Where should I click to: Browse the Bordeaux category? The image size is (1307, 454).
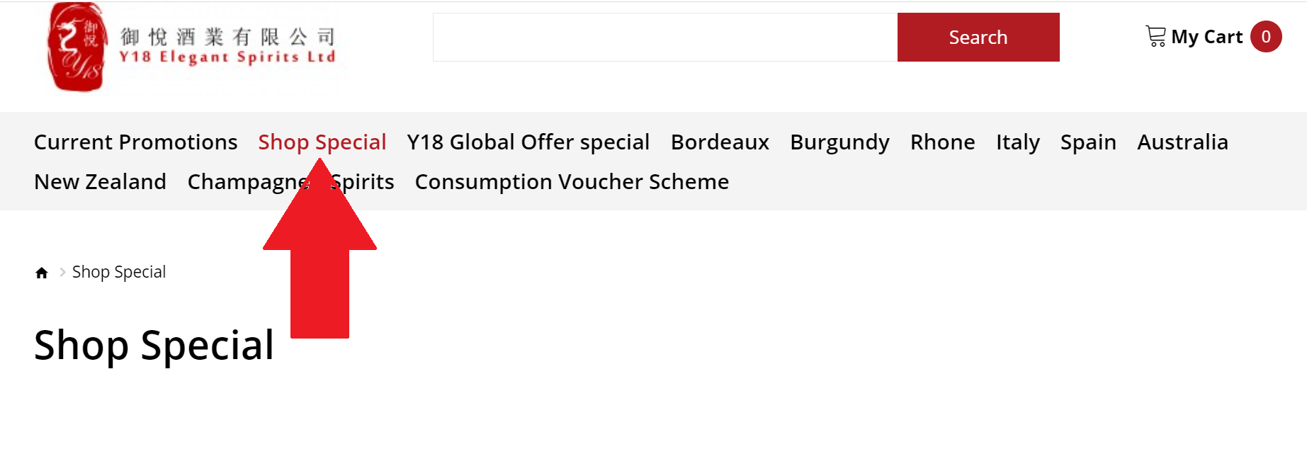click(719, 142)
